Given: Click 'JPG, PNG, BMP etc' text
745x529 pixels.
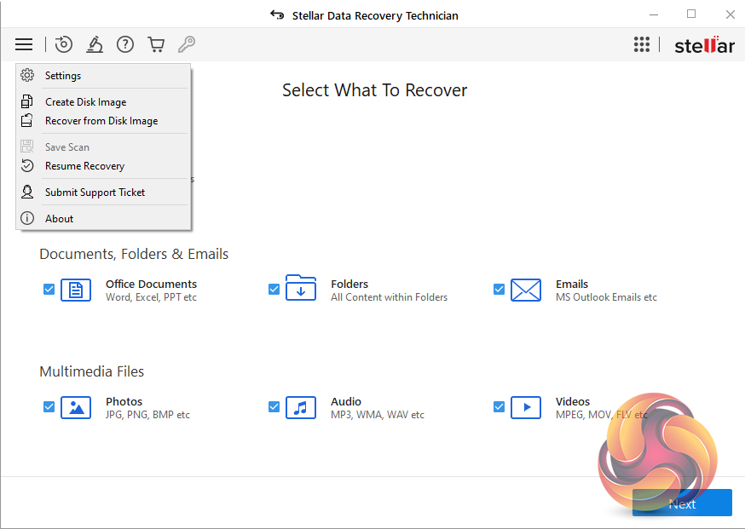Looking at the screenshot, I should click(147, 415).
